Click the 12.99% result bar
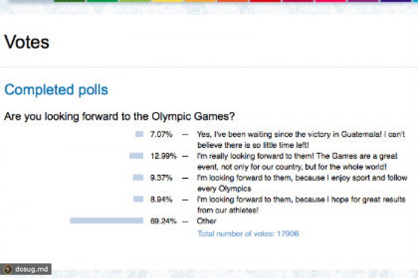 (x=136, y=156)
